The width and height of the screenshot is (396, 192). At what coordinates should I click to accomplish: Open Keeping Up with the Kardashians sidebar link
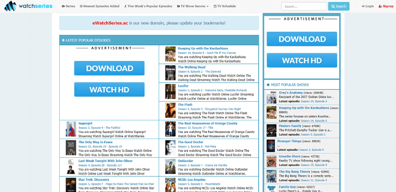pos(304,108)
